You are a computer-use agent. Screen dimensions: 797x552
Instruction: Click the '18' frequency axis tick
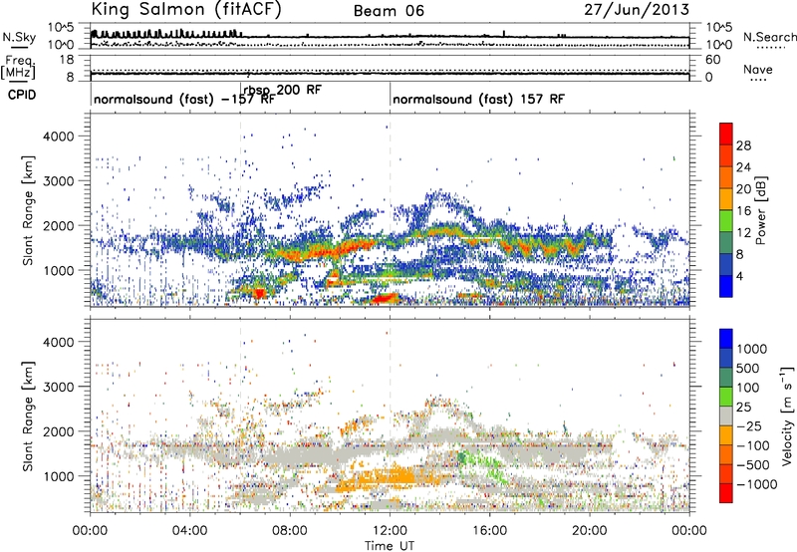coord(67,60)
